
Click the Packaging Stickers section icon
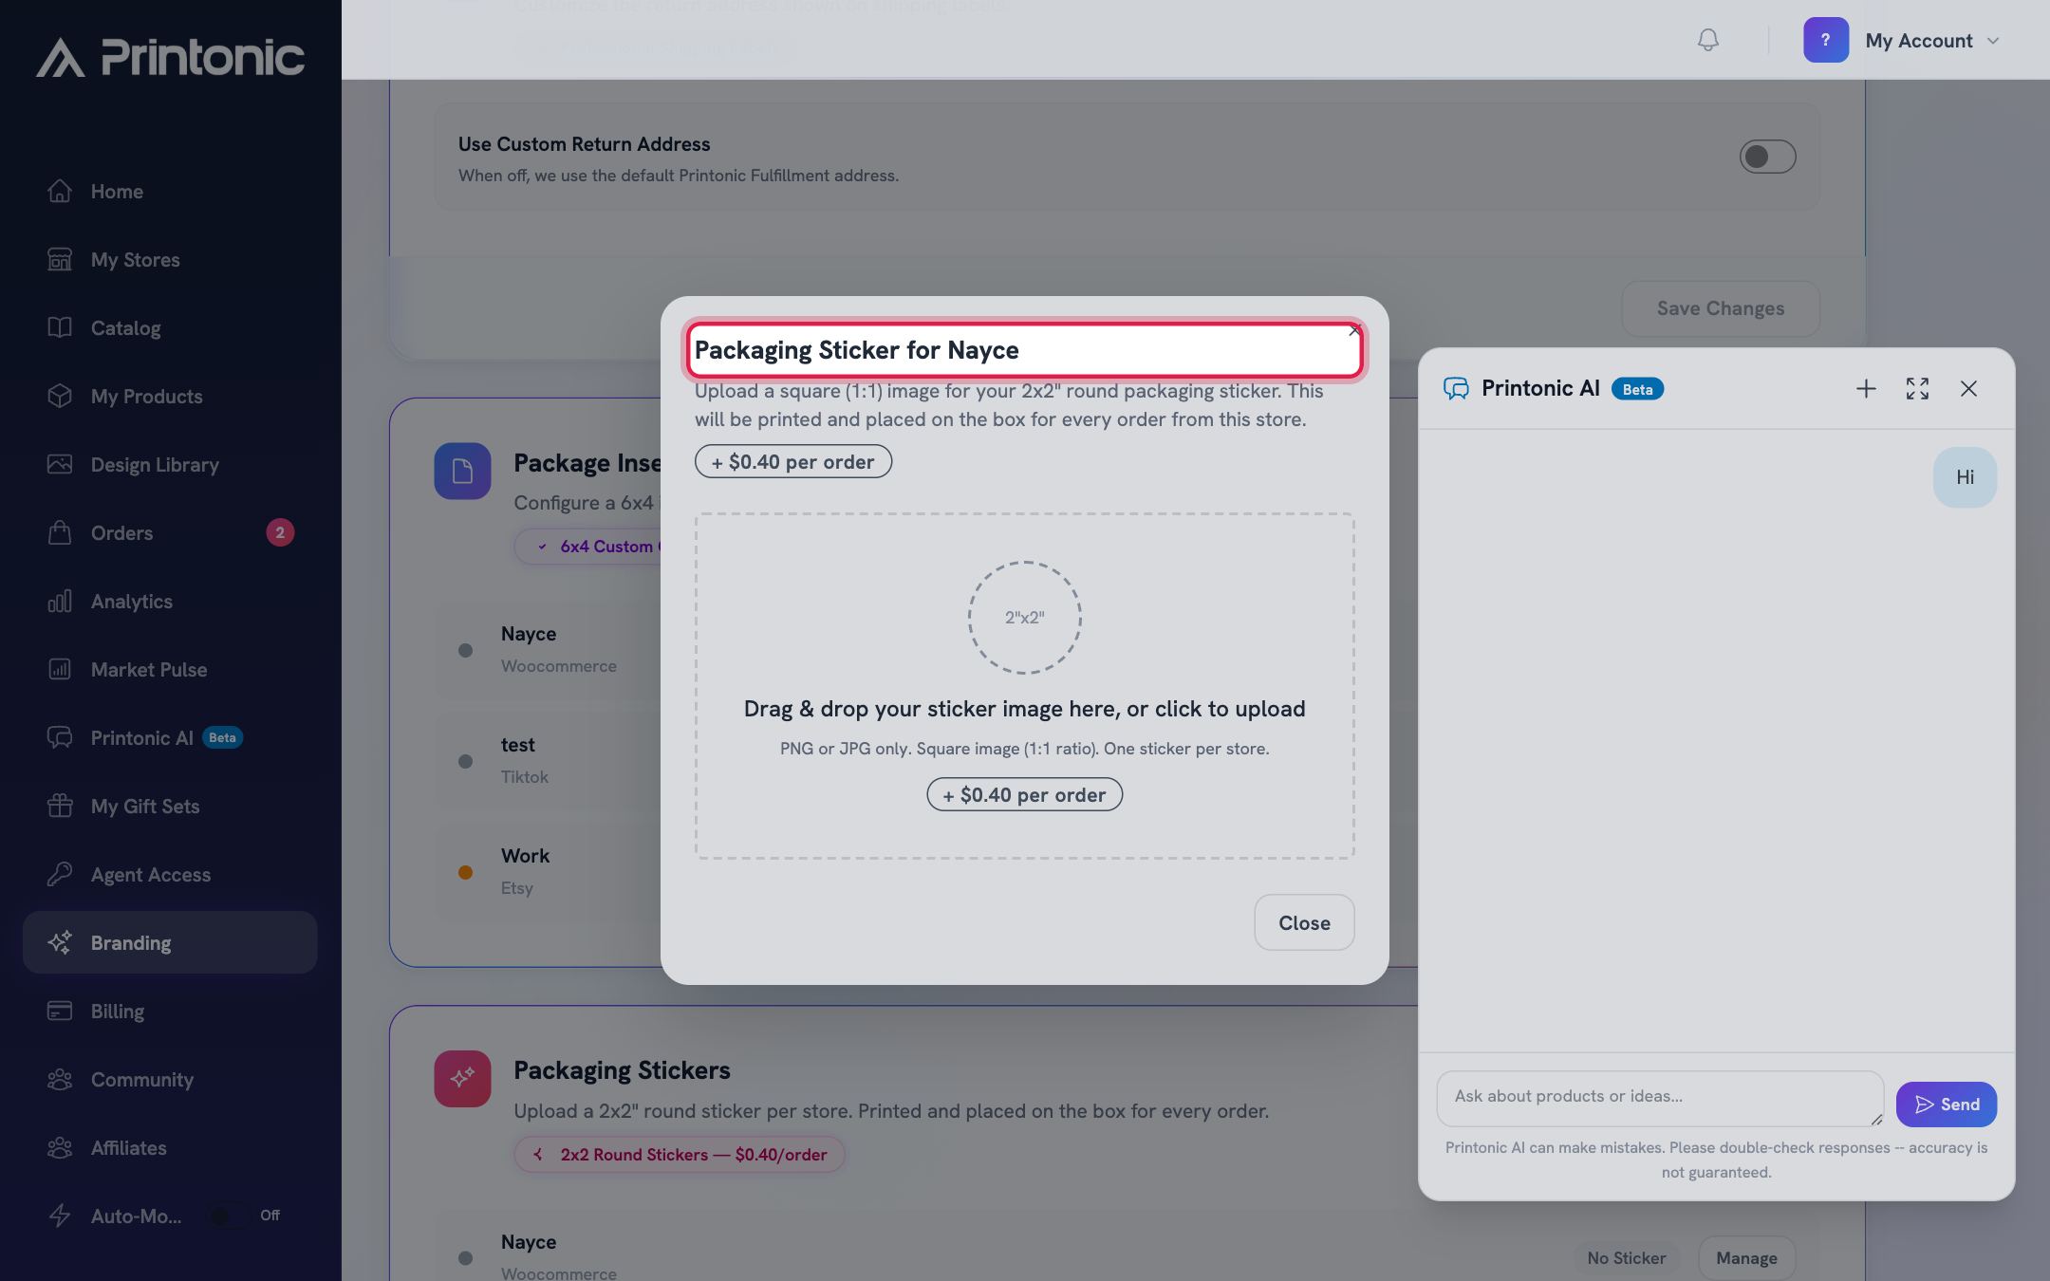pos(462,1078)
